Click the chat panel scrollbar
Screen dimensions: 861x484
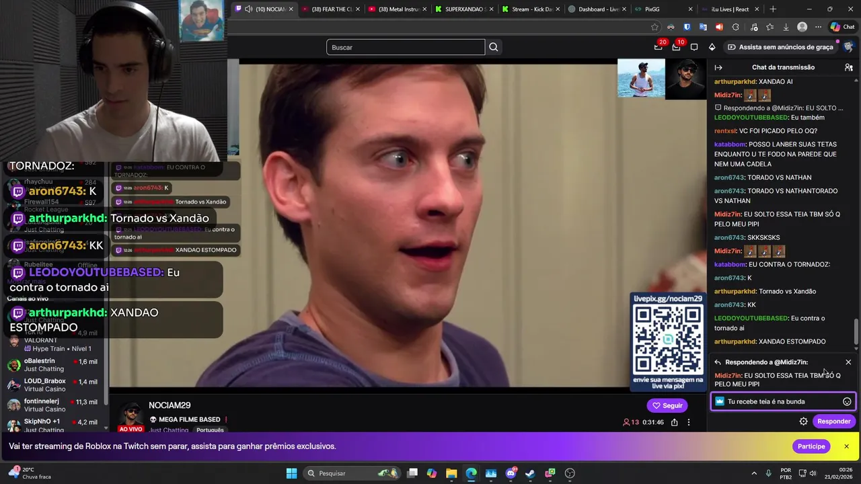tap(856, 331)
